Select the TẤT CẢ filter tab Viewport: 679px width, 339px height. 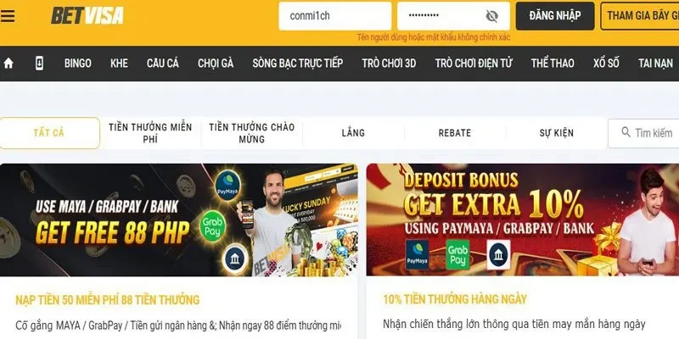pos(49,133)
